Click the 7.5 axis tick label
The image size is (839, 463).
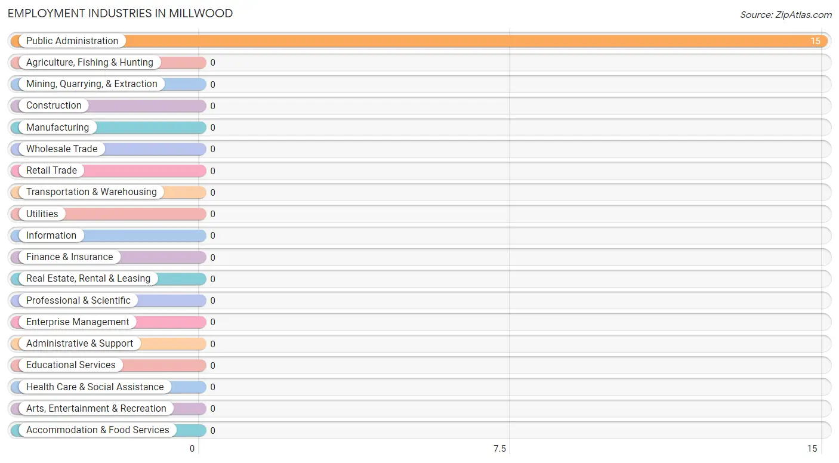pos(499,449)
